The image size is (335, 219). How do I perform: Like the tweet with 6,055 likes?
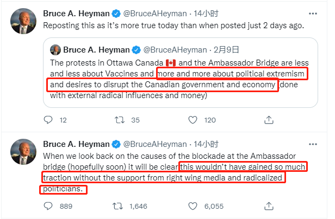(x=192, y=206)
